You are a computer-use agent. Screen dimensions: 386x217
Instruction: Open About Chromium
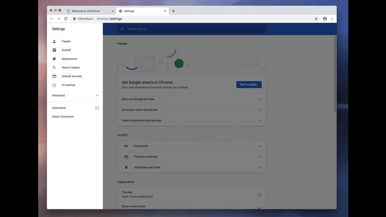tap(63, 116)
